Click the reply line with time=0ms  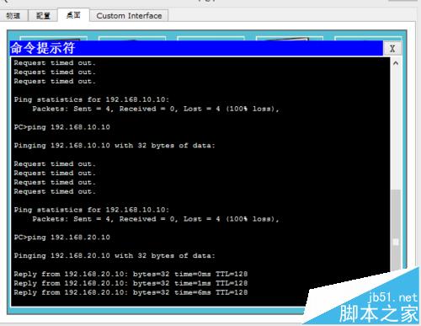click(x=131, y=274)
